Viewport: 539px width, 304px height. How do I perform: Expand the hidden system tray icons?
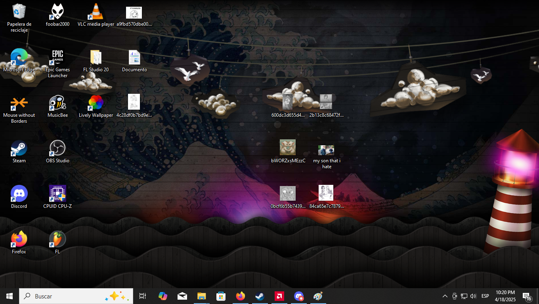pos(445,296)
